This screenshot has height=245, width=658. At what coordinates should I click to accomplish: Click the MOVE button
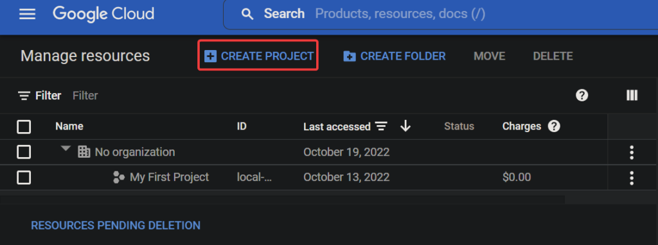coord(489,56)
